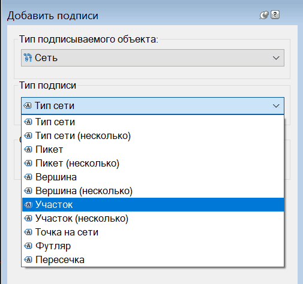
Task: Pick Пересечка from the dropdown list
Action: [153, 259]
